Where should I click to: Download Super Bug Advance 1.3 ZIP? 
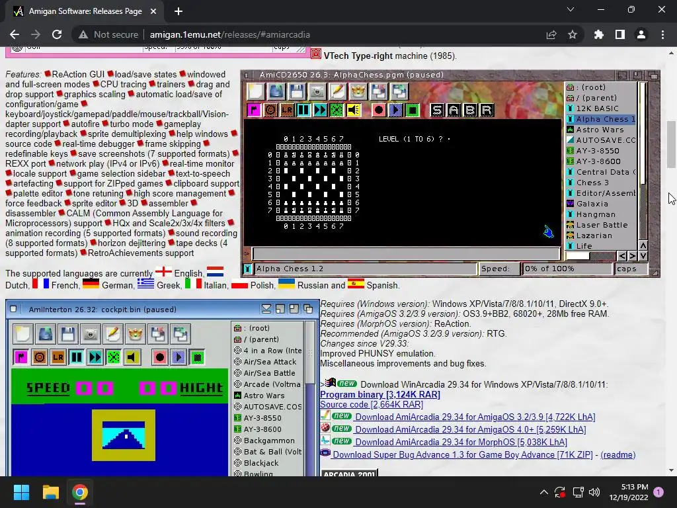click(463, 454)
